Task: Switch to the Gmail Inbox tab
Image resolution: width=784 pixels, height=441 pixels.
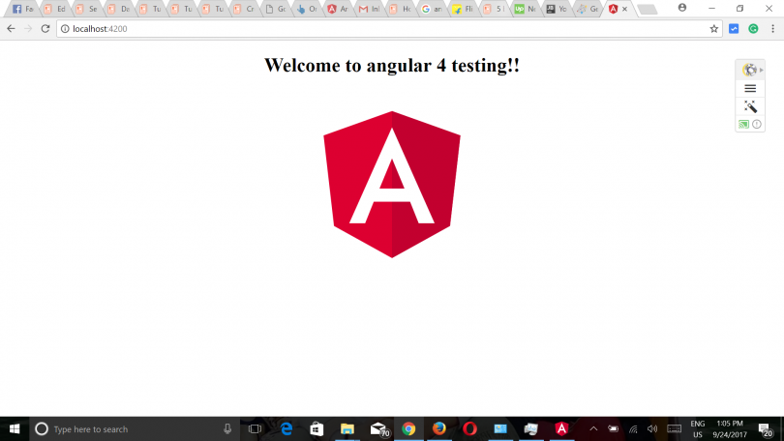Action: pos(369,9)
